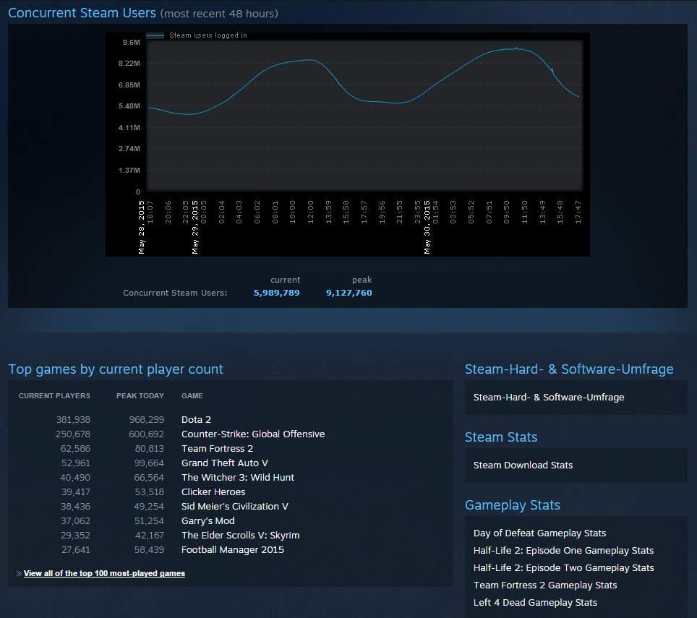Viewport: 697px width, 618px height.
Task: Open Half-Life 2: Episode One Gameplay Stats
Action: [563, 551]
